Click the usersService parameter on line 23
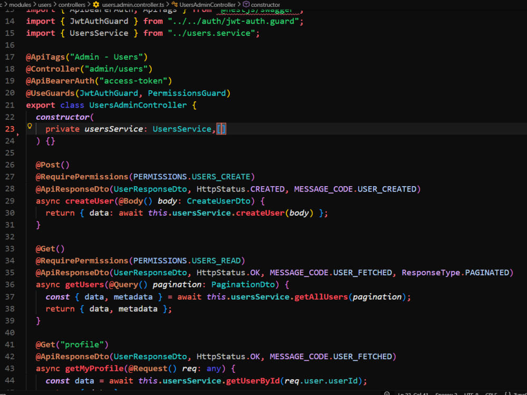527x395 pixels. pos(114,129)
